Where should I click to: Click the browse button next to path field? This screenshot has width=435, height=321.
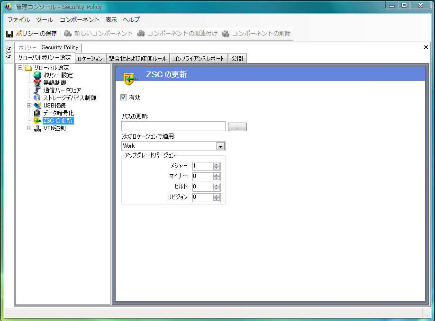coord(237,127)
